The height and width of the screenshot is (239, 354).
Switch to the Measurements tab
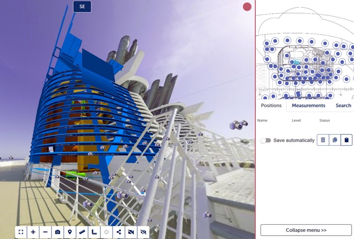[x=308, y=106]
